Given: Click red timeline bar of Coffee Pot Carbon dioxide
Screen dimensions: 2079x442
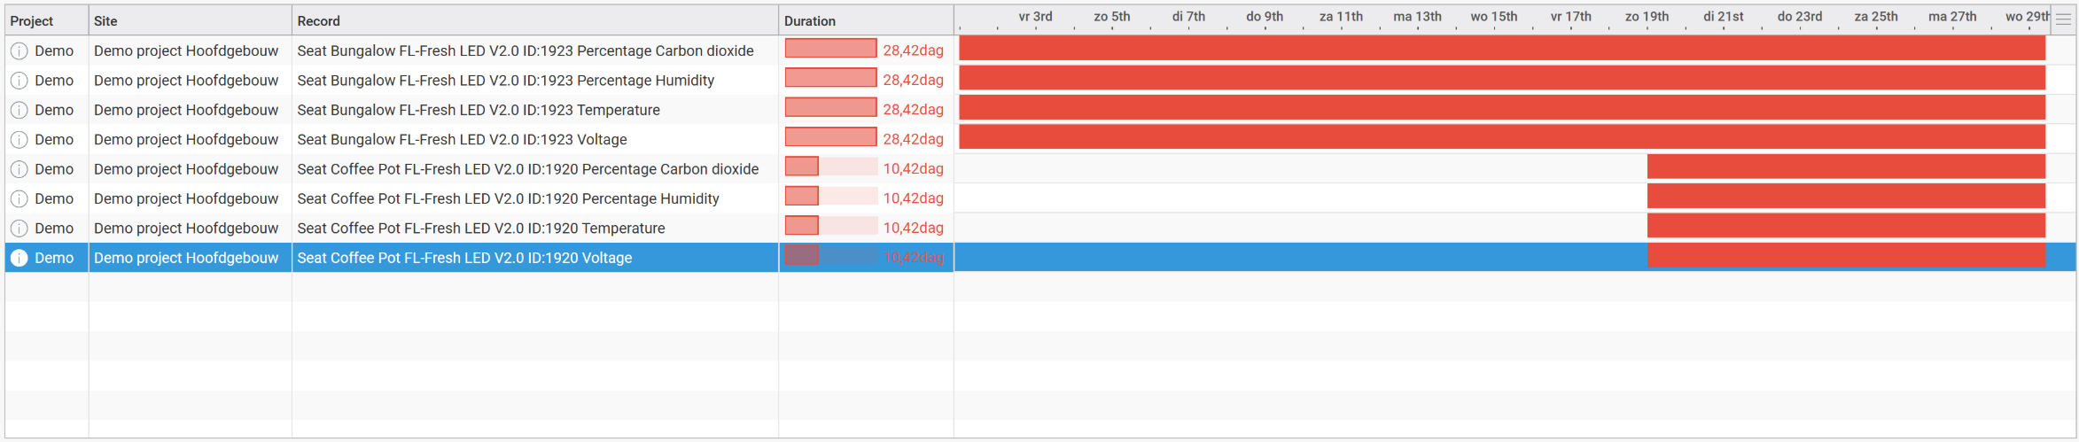Looking at the screenshot, I should pos(1846,167).
